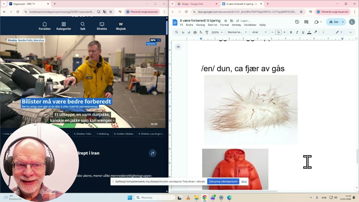Start a Meet call from Docs camera icon
Image resolution: width=359 pixels, height=202 pixels.
316,22
